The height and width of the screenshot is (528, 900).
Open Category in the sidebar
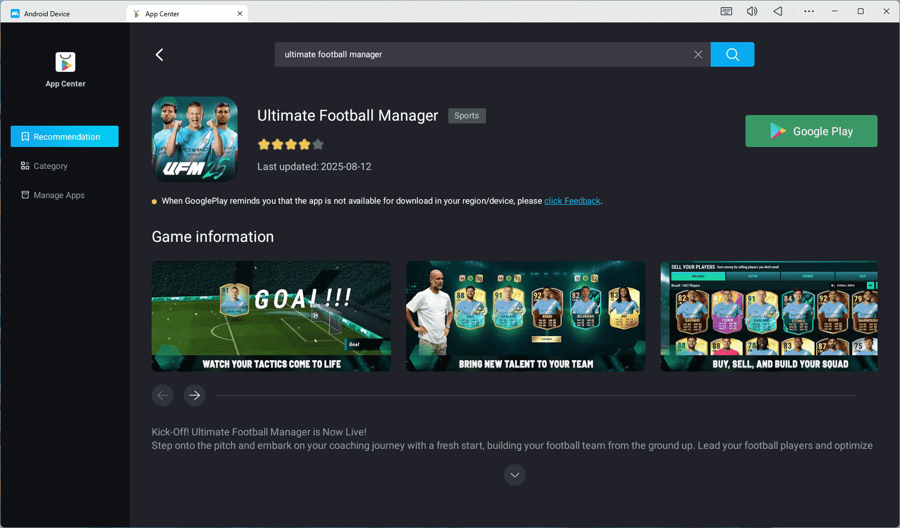(x=65, y=166)
